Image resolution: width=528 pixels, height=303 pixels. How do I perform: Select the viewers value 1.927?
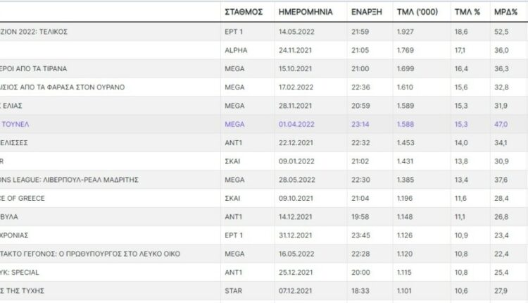coord(406,32)
